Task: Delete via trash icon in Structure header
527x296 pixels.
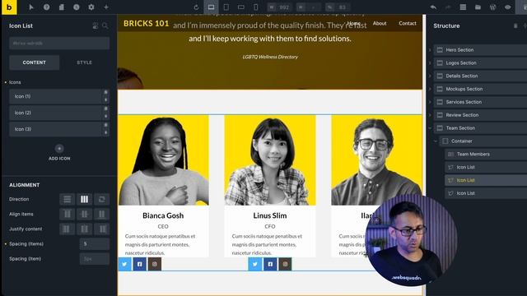Action: [515, 25]
